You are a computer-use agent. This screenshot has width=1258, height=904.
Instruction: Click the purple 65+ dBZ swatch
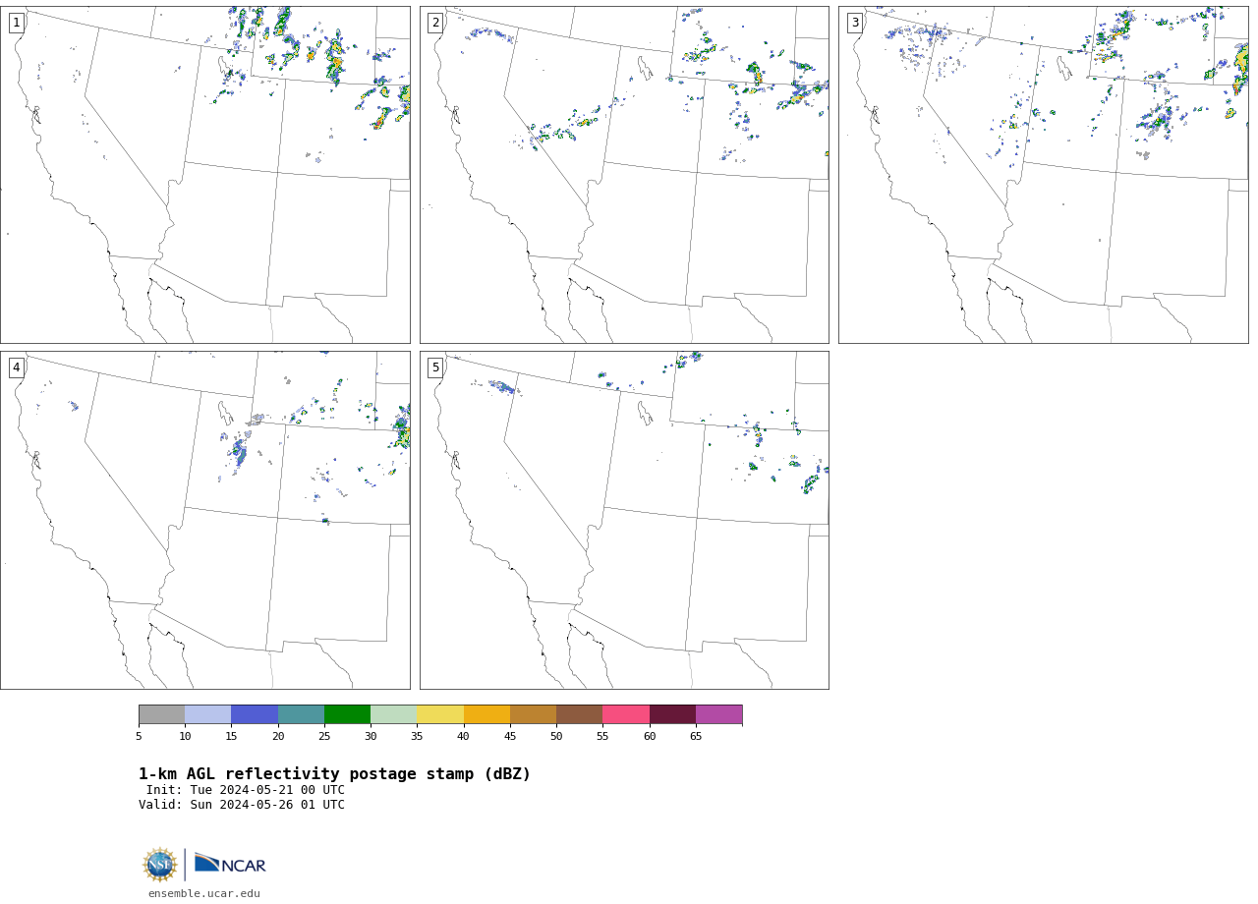[x=718, y=714]
